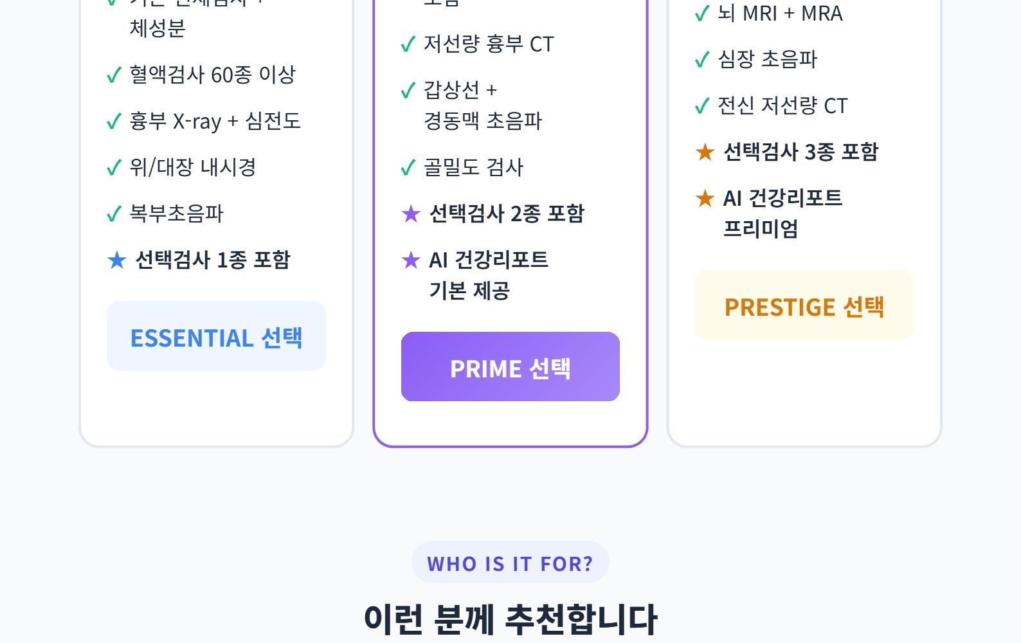Click blue star beside 선택검사 1종 포함
Image resolution: width=1021 pixels, height=643 pixels.
click(x=117, y=260)
